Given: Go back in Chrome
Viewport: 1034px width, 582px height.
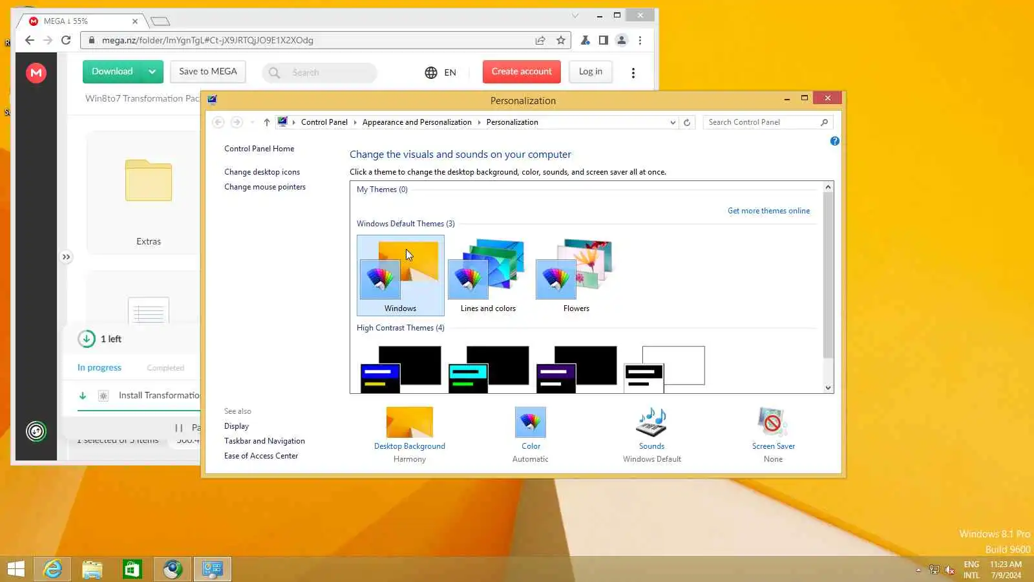Looking at the screenshot, I should [x=30, y=40].
